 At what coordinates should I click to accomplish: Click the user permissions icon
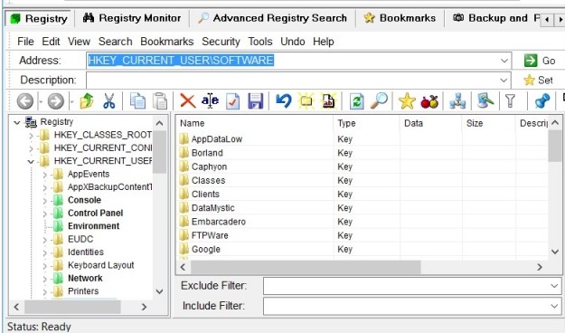485,101
